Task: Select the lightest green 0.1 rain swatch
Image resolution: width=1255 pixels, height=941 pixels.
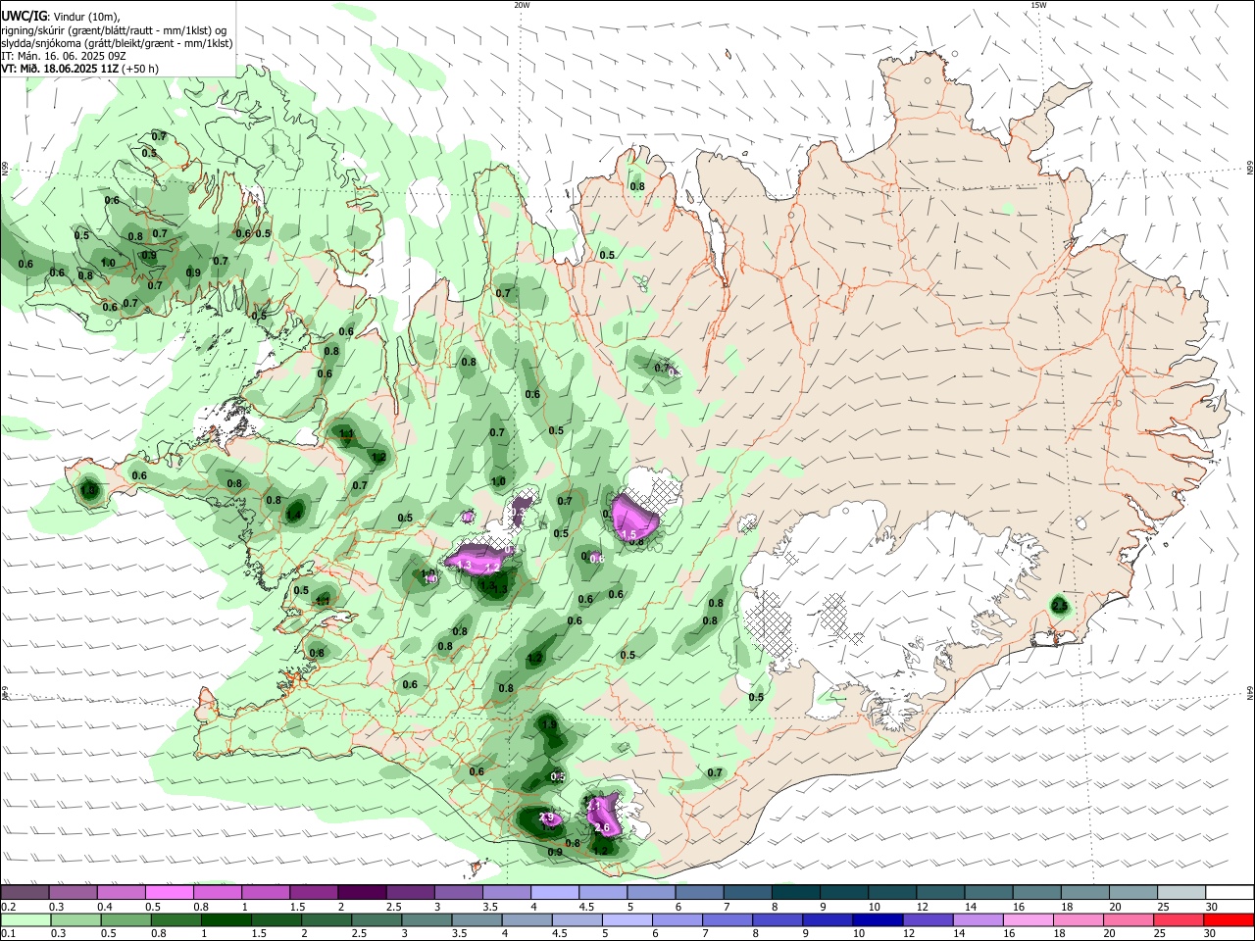Action: click(25, 920)
